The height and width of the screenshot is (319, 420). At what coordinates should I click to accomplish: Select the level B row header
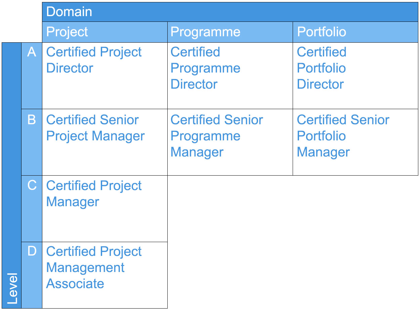tap(32, 120)
